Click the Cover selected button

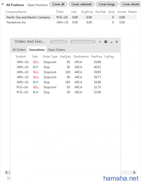pos(81,4)
